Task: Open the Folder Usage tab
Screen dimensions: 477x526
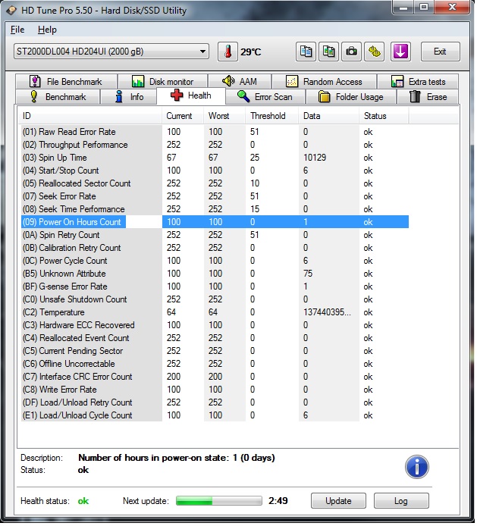Action: tap(351, 97)
